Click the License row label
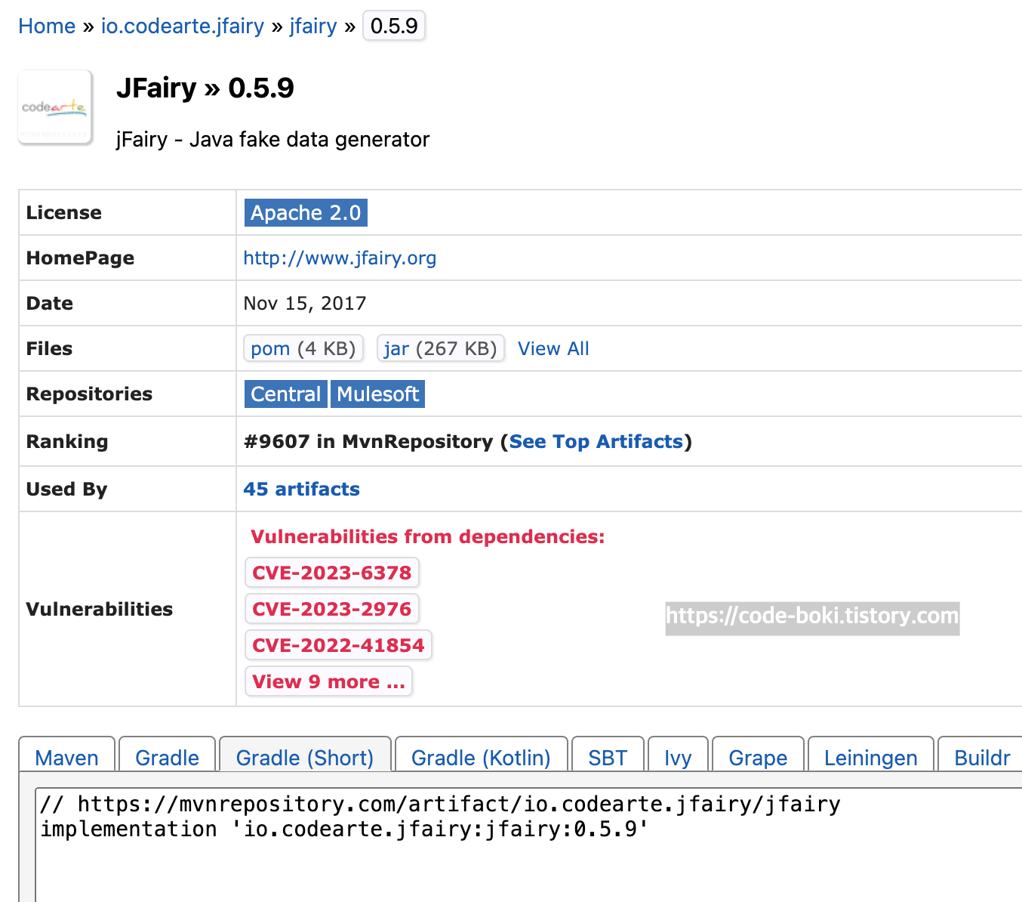Screen dimensions: 1022x902 [x=64, y=212]
